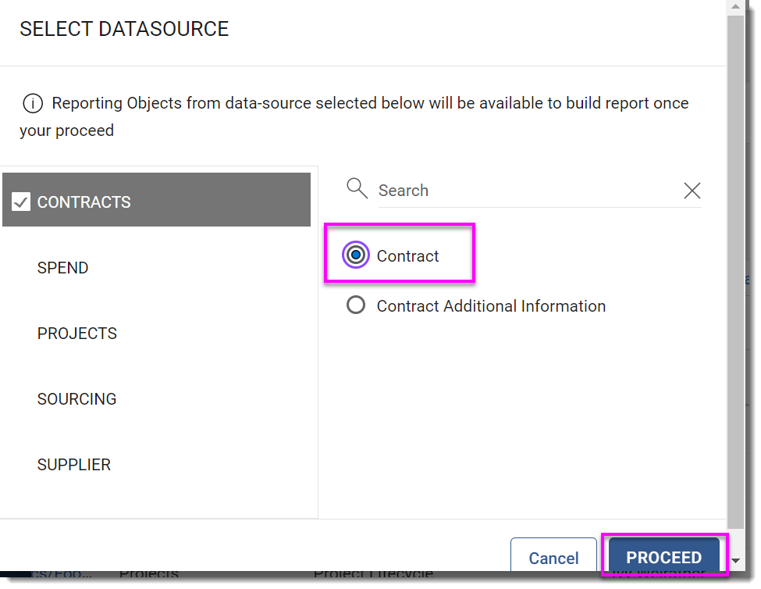The width and height of the screenshot is (761, 589).
Task: Click the scrollbar up arrow at top right
Action: click(735, 7)
